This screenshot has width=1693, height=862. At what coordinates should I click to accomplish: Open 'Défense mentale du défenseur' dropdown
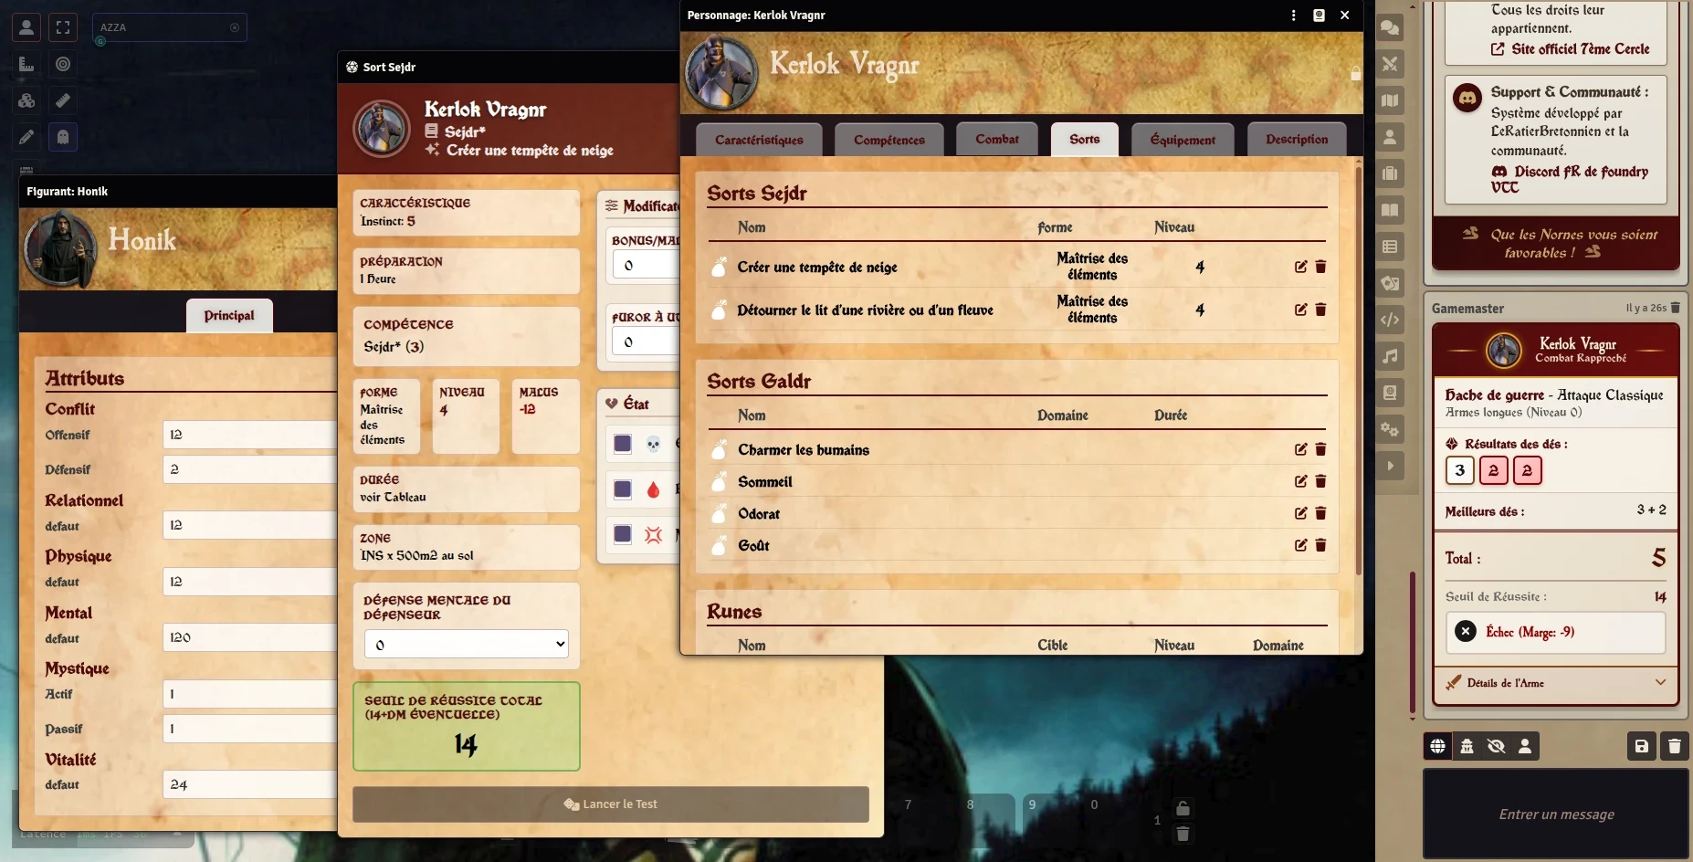[x=466, y=645]
